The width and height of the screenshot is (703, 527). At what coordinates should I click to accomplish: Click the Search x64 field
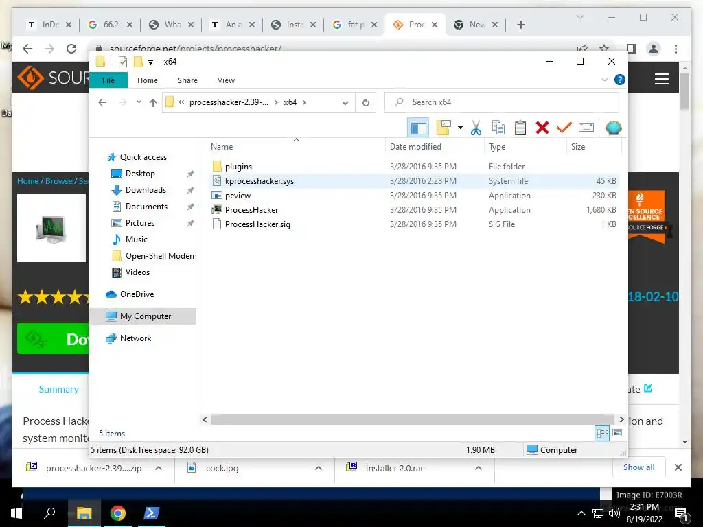coord(502,102)
